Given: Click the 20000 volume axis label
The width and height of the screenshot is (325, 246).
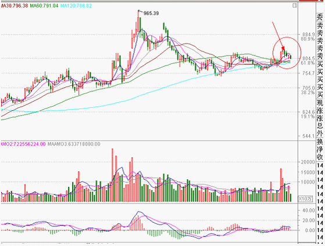Looking at the screenshot, I should [x=308, y=162].
